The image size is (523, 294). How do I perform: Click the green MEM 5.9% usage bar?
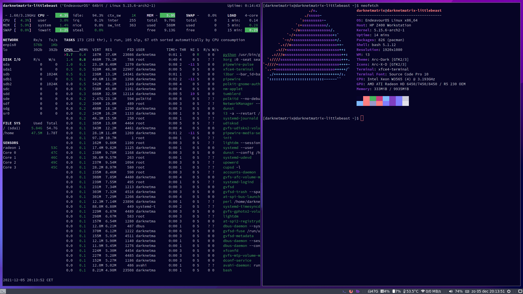(x=168, y=16)
